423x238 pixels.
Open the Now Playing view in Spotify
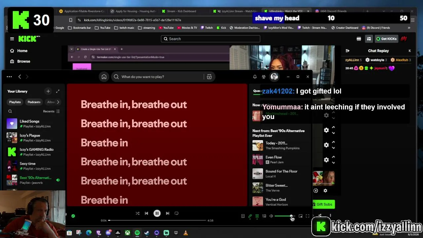point(243,216)
